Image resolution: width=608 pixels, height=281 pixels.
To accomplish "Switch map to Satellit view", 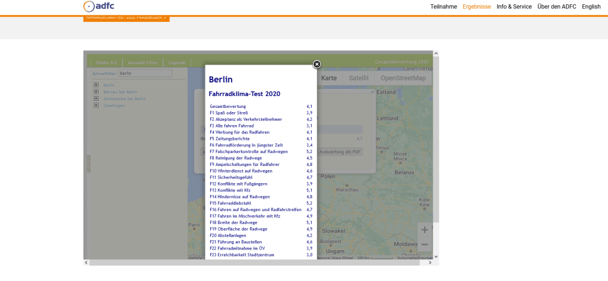I will tap(359, 78).
